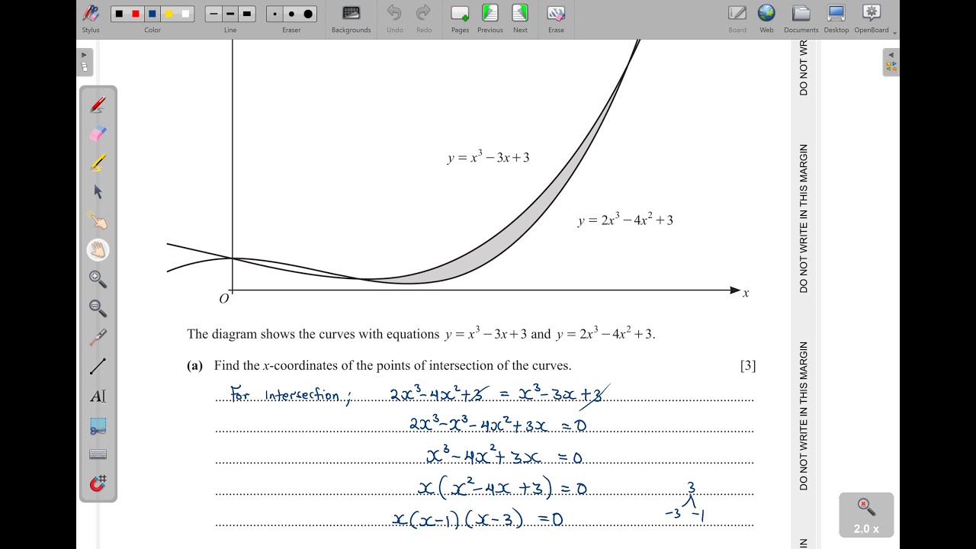The height and width of the screenshot is (549, 976).
Task: Select the black pen color
Action: click(x=119, y=14)
